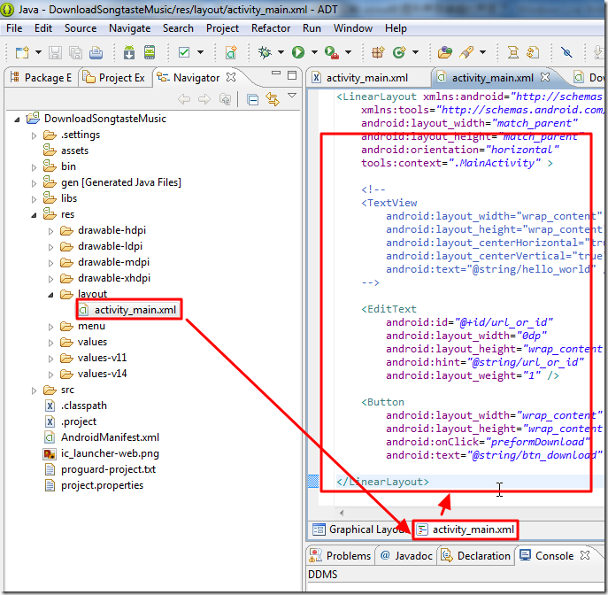Open the Navigator view menu dropdown arrow
608x595 pixels.
click(x=292, y=97)
